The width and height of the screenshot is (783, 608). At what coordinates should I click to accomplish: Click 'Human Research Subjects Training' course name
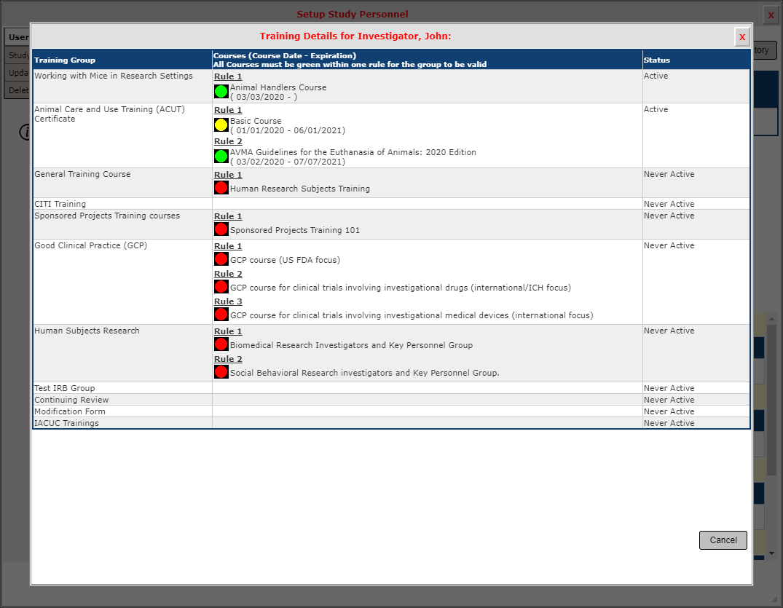300,189
